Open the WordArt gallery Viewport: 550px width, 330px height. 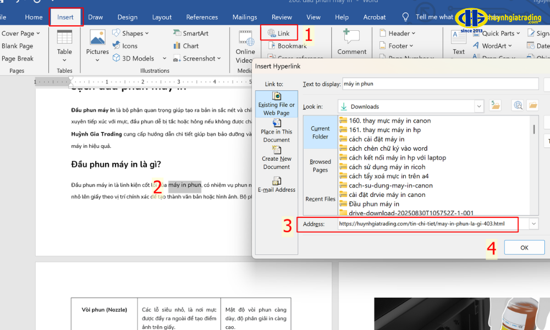point(492,46)
